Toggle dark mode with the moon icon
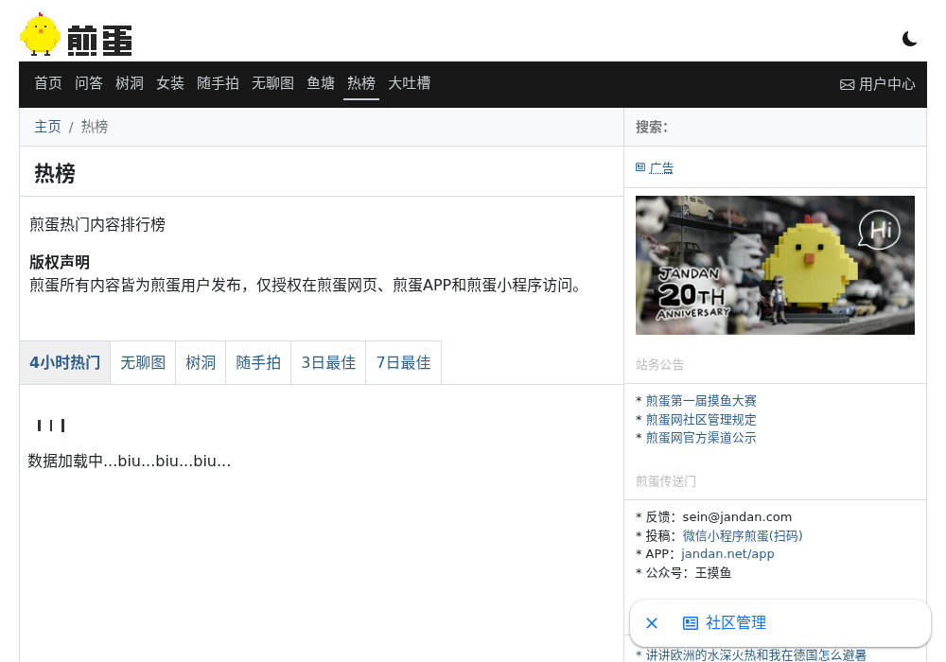This screenshot has width=946, height=662. (x=909, y=39)
